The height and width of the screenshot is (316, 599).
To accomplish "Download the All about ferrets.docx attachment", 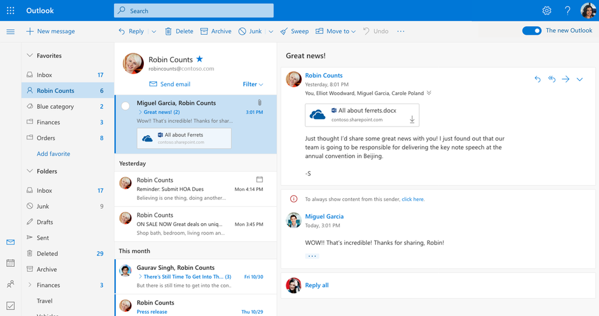I will coord(412,120).
